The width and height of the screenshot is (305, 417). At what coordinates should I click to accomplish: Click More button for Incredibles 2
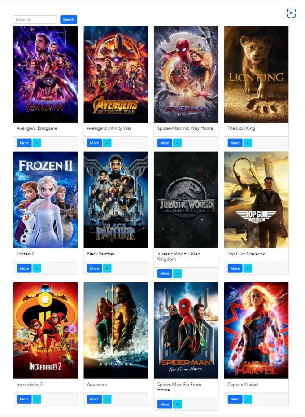[24, 399]
